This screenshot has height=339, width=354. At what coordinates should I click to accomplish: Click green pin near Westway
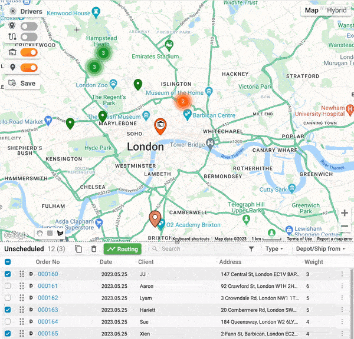click(70, 124)
